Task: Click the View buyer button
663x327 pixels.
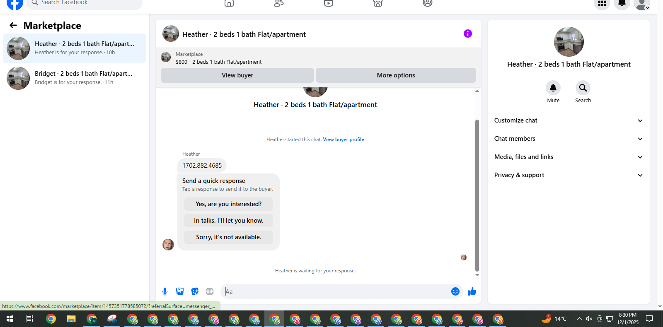Action: click(237, 75)
